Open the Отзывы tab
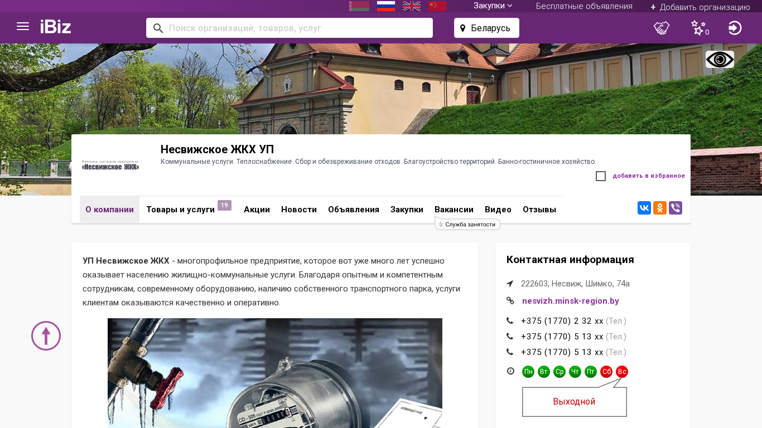Viewport: 762px width, 428px height. [539, 210]
